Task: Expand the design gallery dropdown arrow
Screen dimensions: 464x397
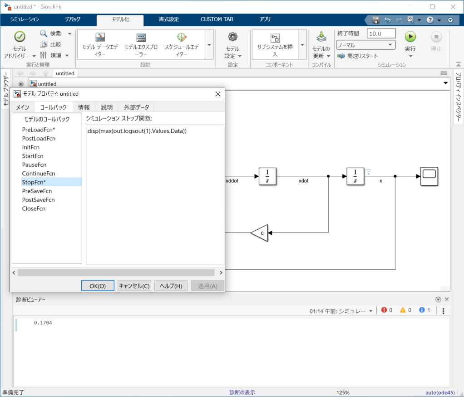Action: pyautogui.click(x=209, y=45)
